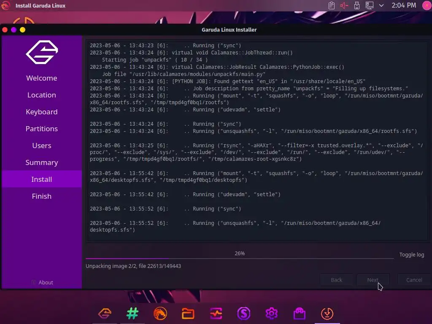Screen dimensions: 432x324
Task: Click the network display tray icon
Action: tap(370, 5)
